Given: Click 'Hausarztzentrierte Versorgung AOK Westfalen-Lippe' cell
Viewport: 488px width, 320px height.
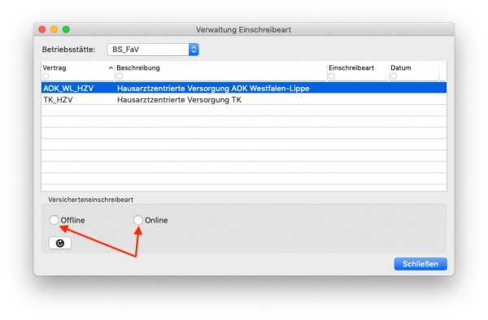Looking at the screenshot, I should click(x=213, y=89).
